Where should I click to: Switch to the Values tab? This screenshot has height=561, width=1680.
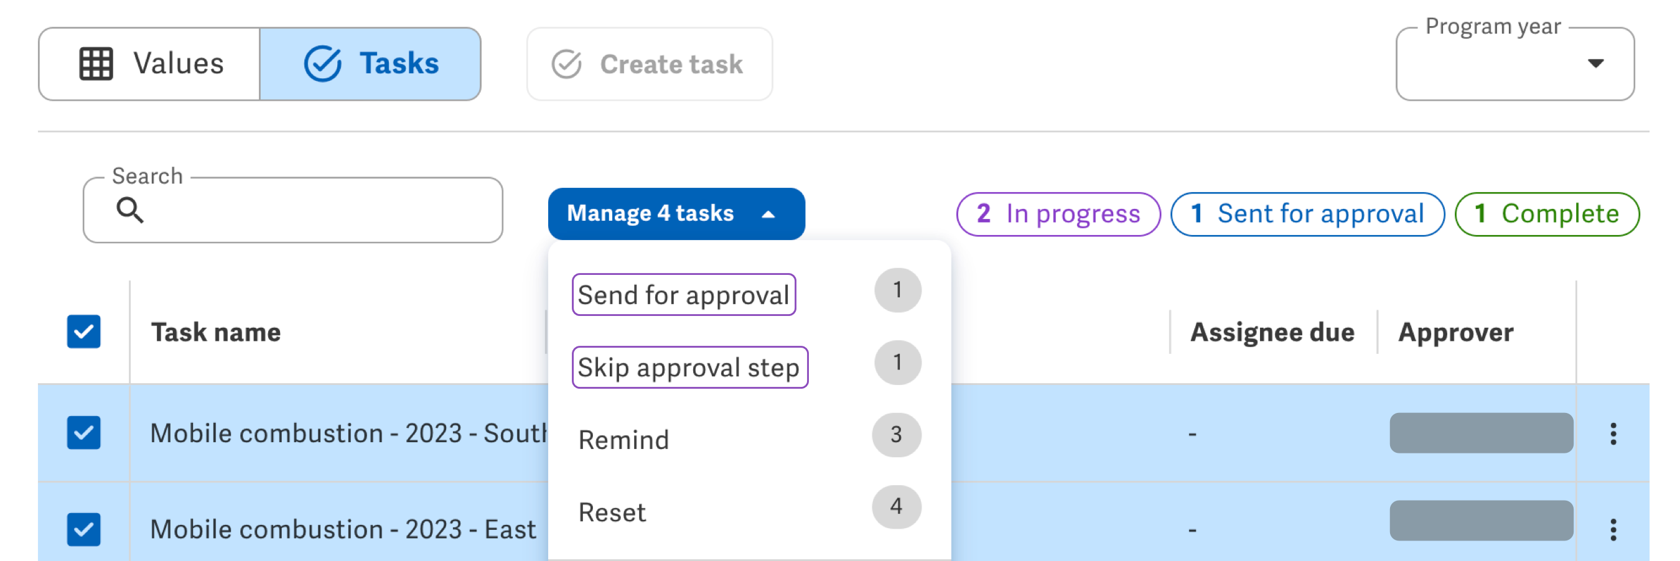click(150, 64)
